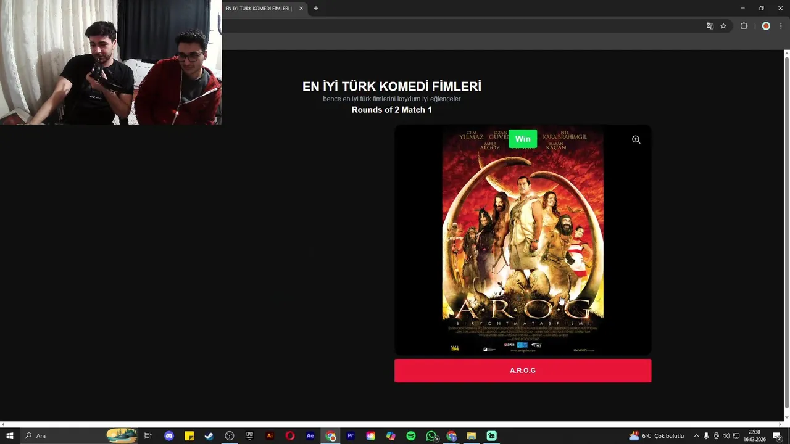This screenshot has height=444, width=790.
Task: Open the Windows Start menu
Action: click(x=9, y=436)
